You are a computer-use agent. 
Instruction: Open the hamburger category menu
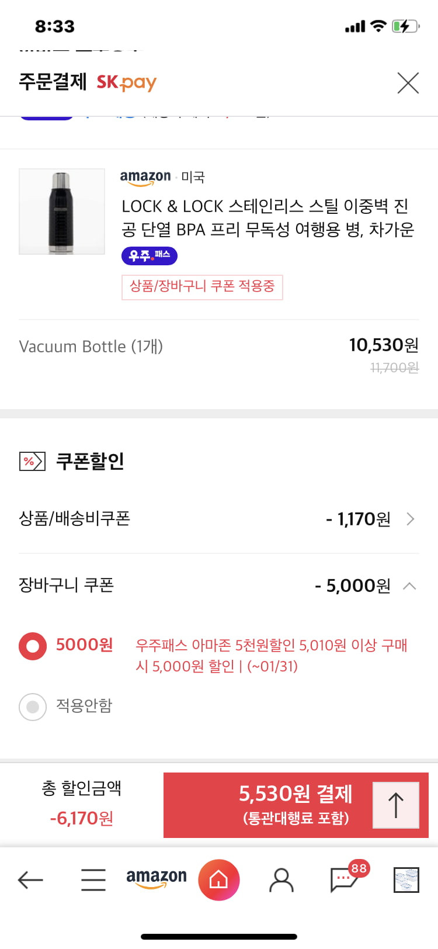pyautogui.click(x=93, y=879)
